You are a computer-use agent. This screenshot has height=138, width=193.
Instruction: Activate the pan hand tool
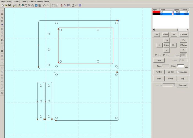tap(33, 6)
